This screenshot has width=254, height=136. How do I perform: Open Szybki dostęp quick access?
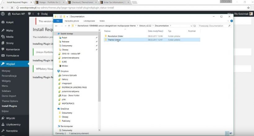[67, 34]
